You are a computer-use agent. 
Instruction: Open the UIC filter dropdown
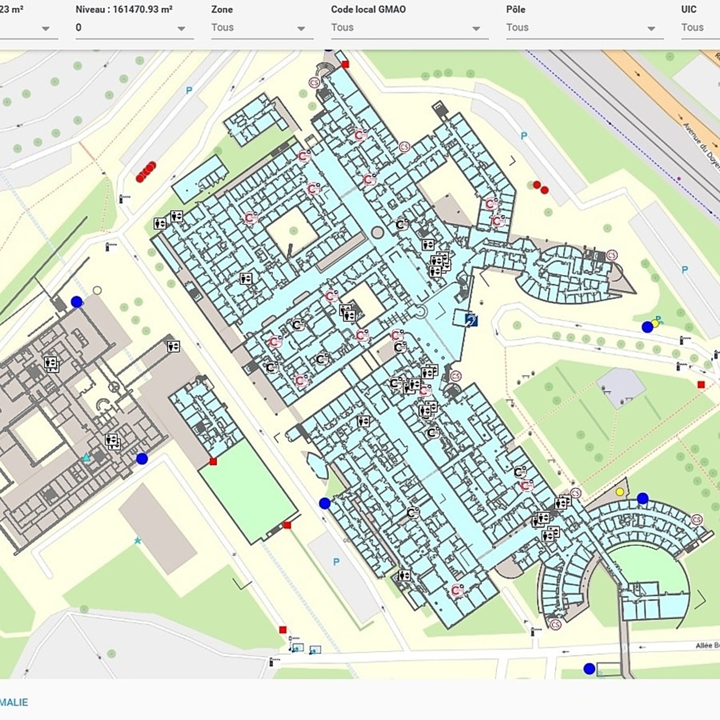click(x=700, y=28)
